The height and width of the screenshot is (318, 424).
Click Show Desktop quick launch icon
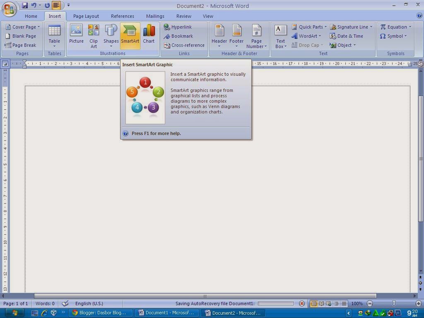[35, 313]
